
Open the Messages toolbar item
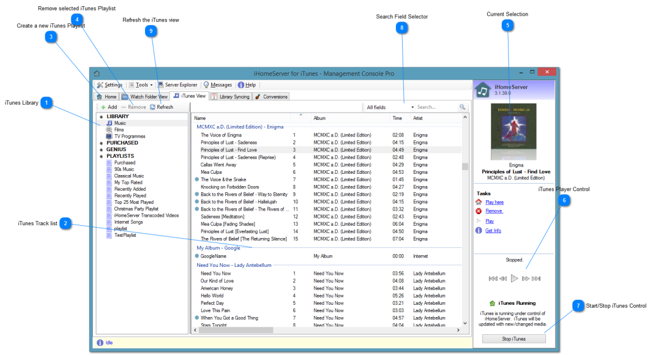pos(217,84)
